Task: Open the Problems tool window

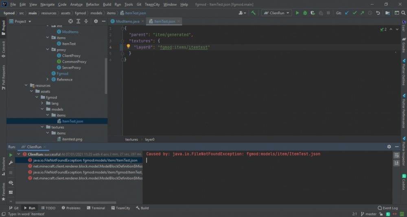Action: [71, 208]
